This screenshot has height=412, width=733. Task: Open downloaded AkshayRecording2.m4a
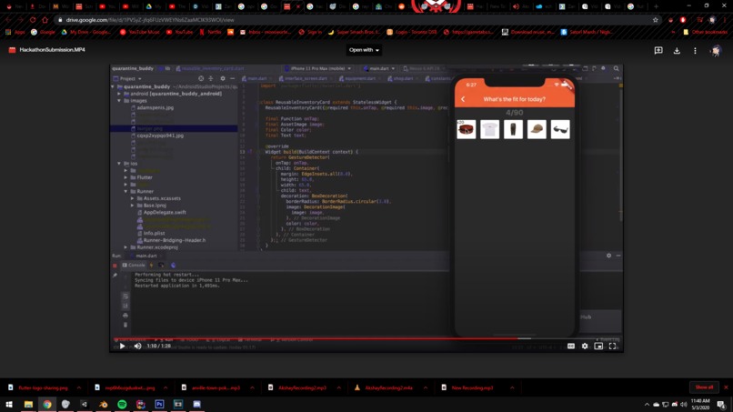click(385, 387)
